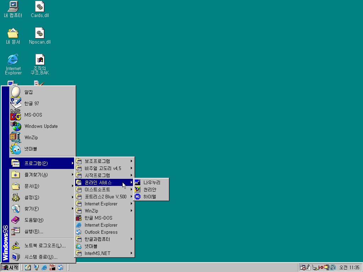Open 천리안 online service

(x=151, y=189)
